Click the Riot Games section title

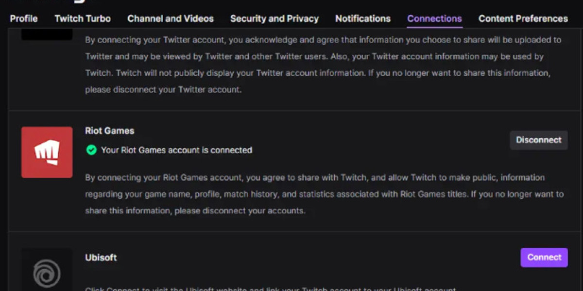[x=109, y=131]
